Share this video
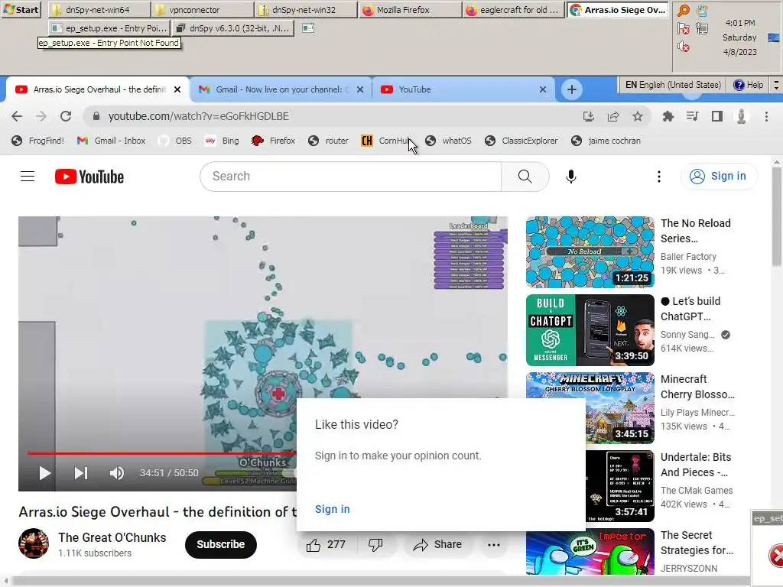 [x=437, y=544]
